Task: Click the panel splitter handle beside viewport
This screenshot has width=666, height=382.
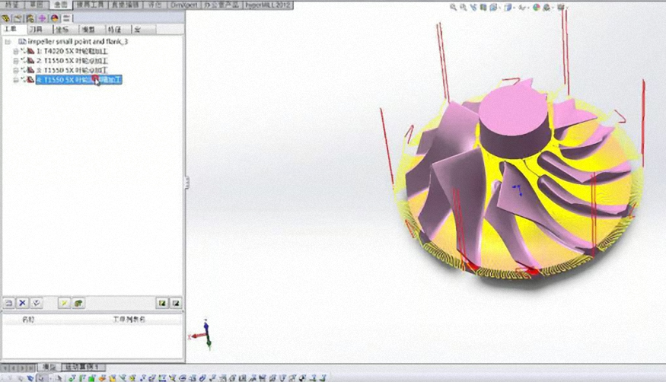Action: (186, 183)
